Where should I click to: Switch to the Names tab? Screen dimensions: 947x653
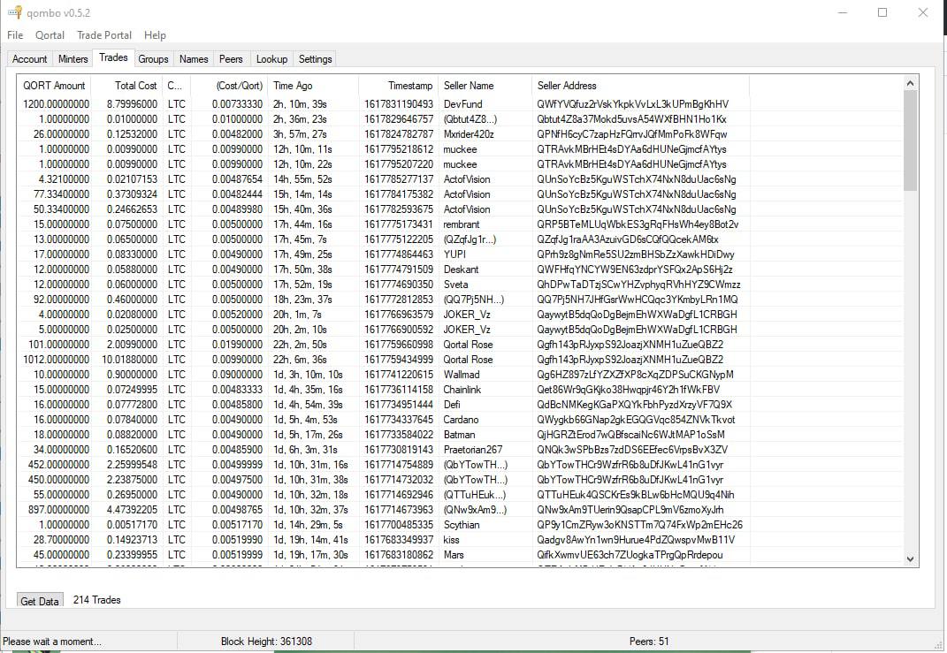pos(194,59)
